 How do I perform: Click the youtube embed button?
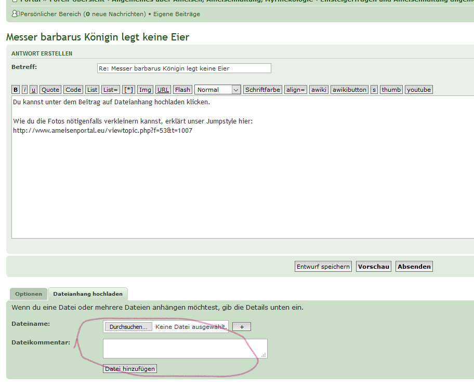tap(418, 90)
